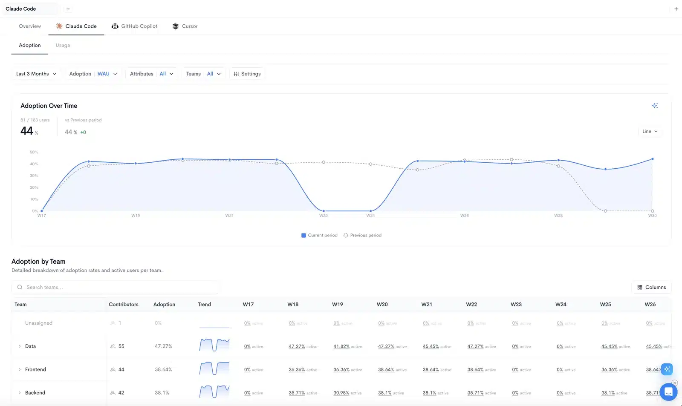Viewport: 682px width, 406px height.
Task: Click the contributors icon in the Frontend row
Action: (113, 369)
